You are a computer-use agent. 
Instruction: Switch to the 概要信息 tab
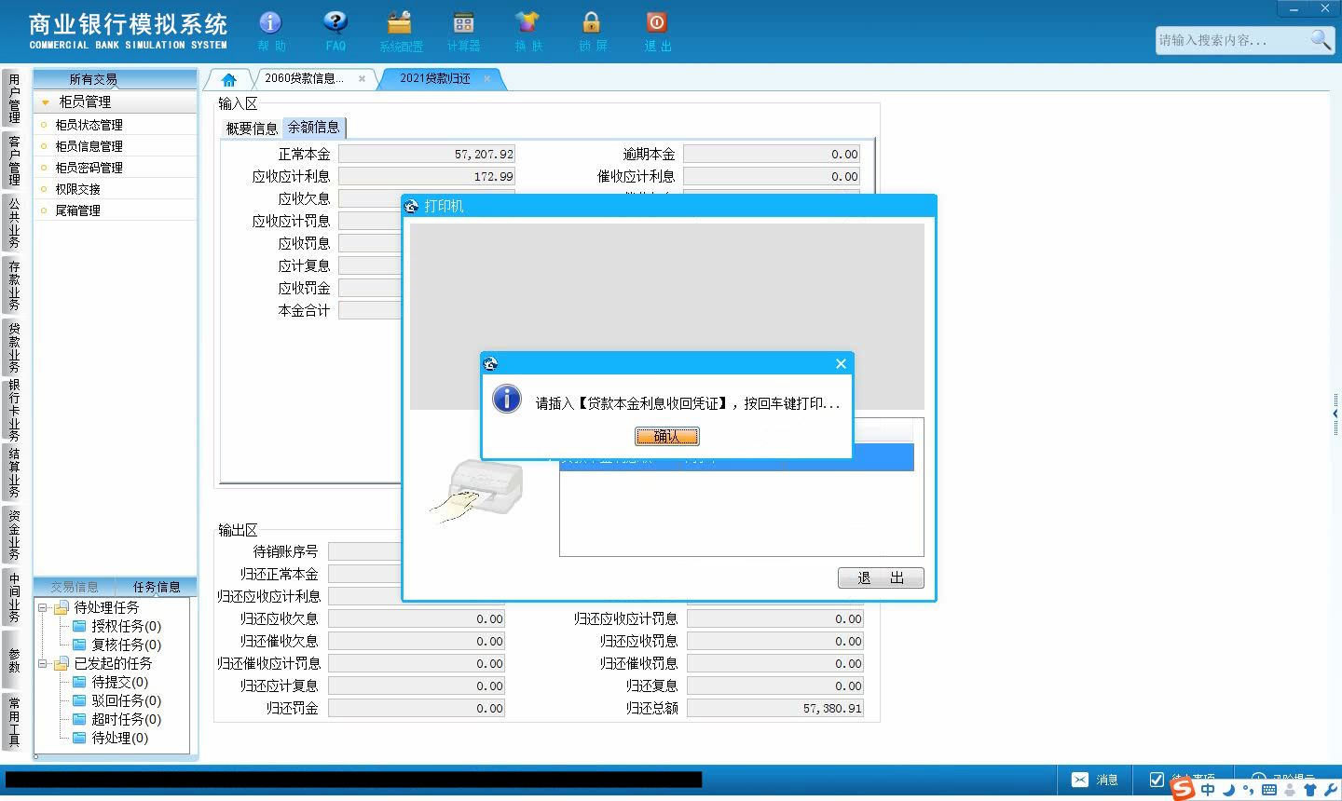(x=252, y=129)
